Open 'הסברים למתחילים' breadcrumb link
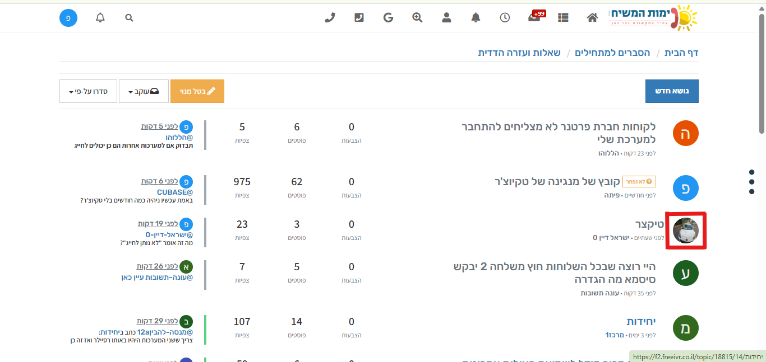This screenshot has width=766, height=362. pyautogui.click(x=612, y=53)
